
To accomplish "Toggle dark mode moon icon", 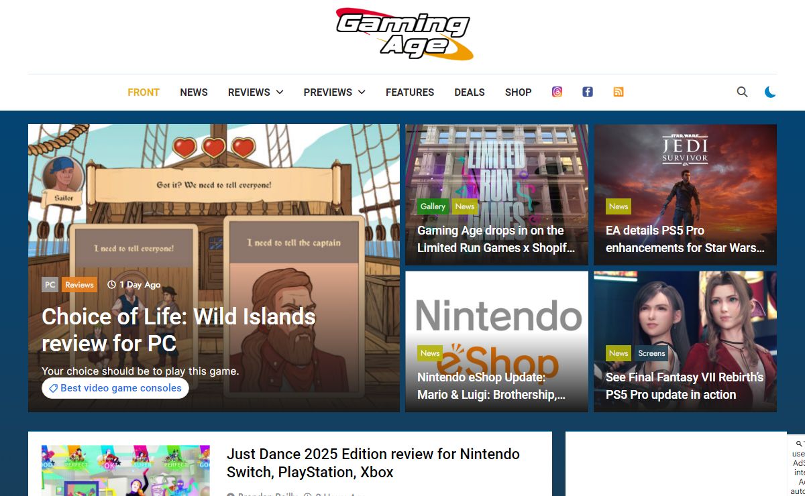I will point(770,92).
